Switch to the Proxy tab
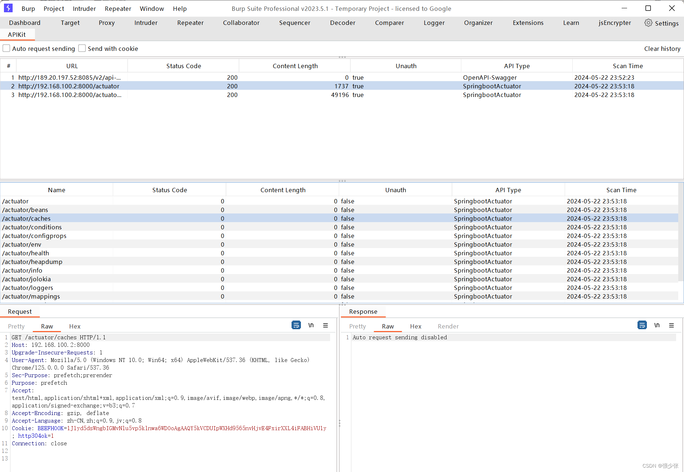Image resolution: width=684 pixels, height=472 pixels. (107, 23)
